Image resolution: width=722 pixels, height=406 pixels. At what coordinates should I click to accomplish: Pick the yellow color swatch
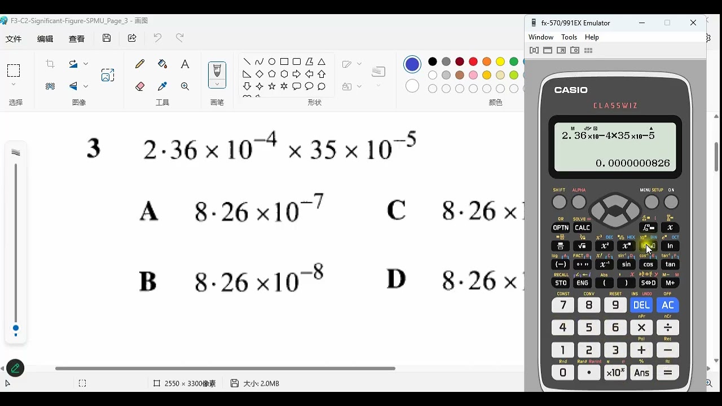[500, 61]
